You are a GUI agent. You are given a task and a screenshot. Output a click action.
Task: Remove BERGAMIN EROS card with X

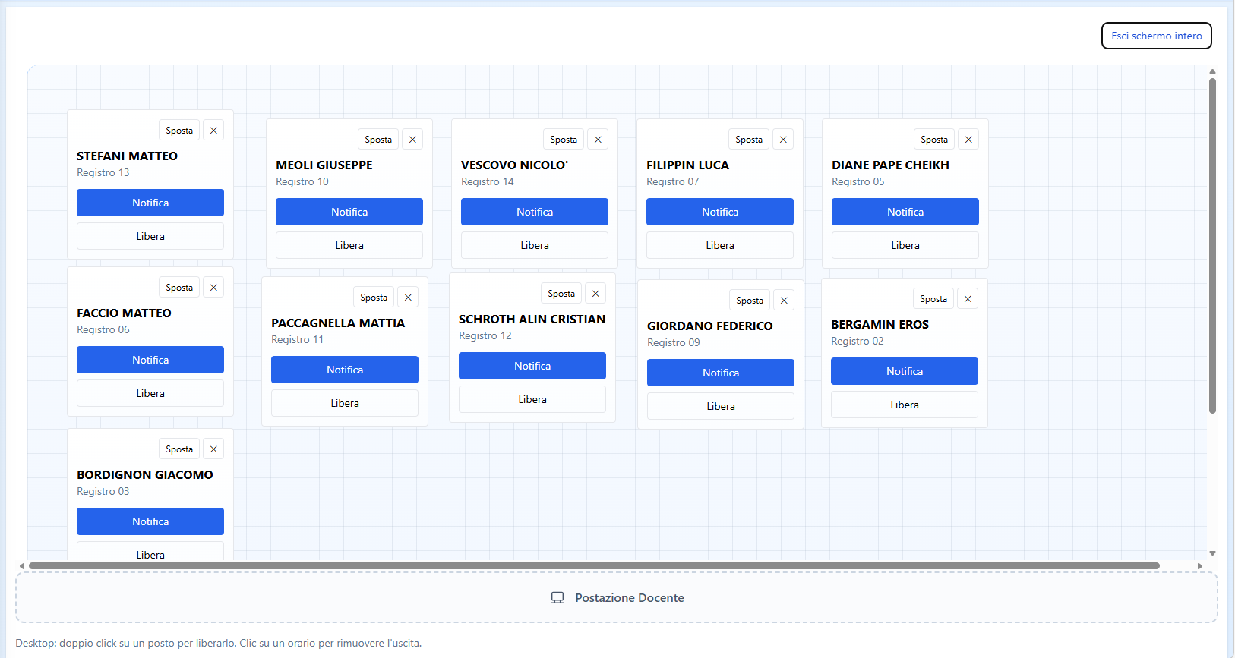pyautogui.click(x=968, y=299)
